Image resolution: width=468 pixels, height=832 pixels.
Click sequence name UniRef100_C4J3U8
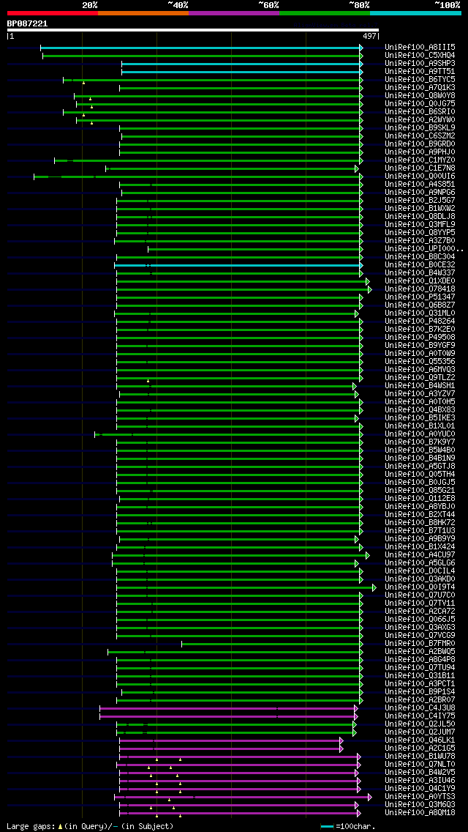(420, 708)
